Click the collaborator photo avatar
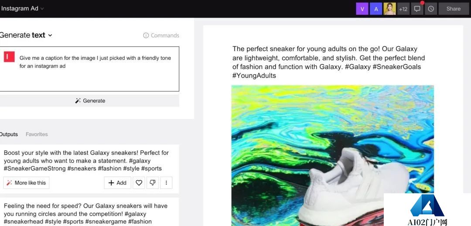 [389, 9]
